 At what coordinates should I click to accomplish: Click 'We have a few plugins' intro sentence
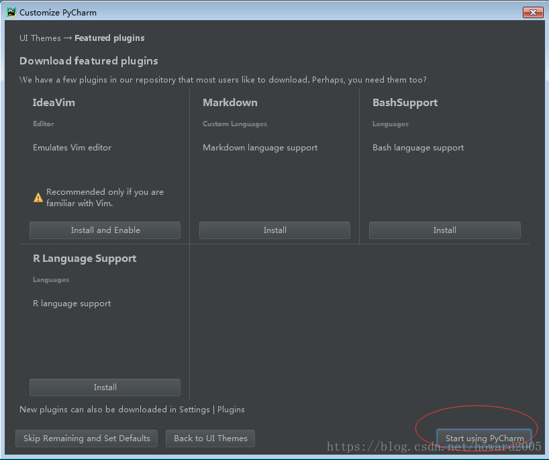coord(223,80)
